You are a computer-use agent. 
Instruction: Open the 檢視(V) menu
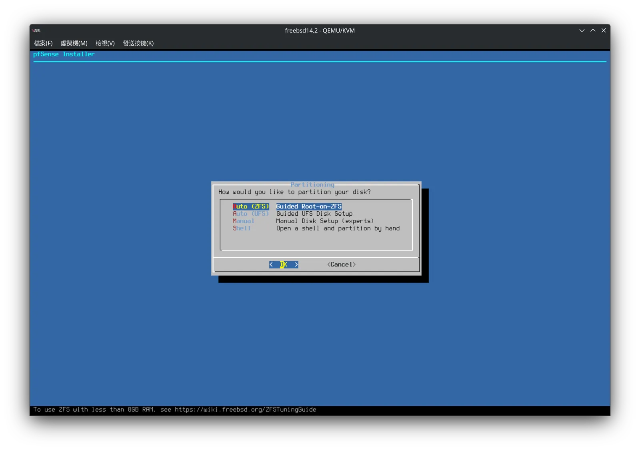(105, 43)
